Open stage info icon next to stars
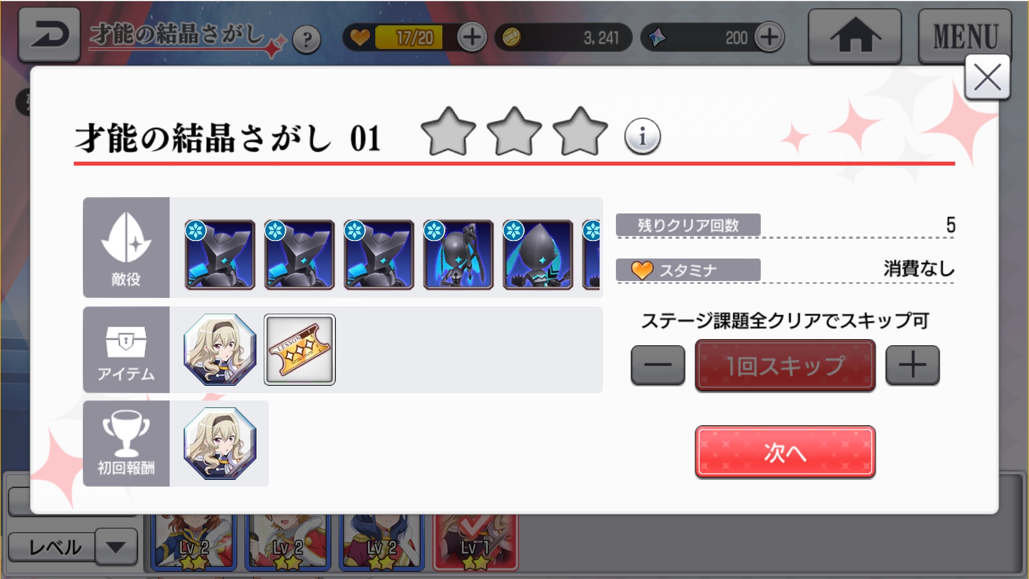This screenshot has width=1029, height=579. (642, 136)
